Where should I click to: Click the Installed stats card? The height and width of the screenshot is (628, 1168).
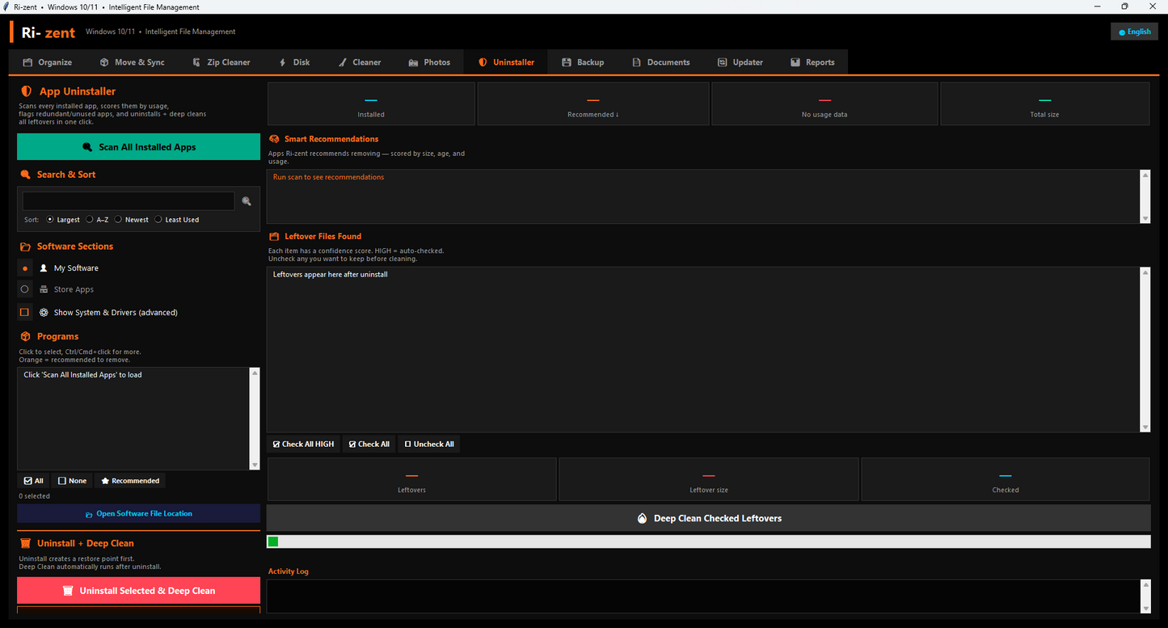[x=371, y=103]
